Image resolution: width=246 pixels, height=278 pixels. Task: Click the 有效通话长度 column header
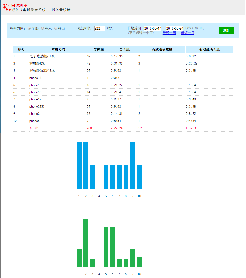[x=209, y=49]
